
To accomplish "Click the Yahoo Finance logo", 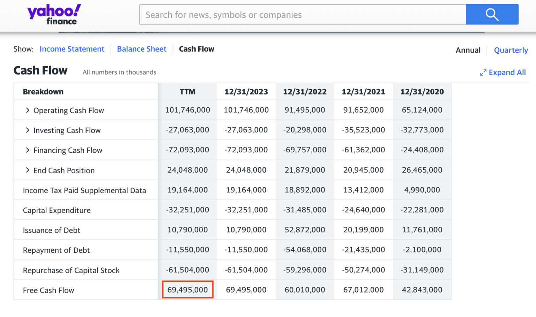I will tap(54, 15).
